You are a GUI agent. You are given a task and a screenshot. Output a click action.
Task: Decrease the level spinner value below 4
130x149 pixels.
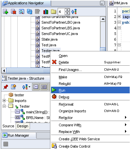pos(67,13)
